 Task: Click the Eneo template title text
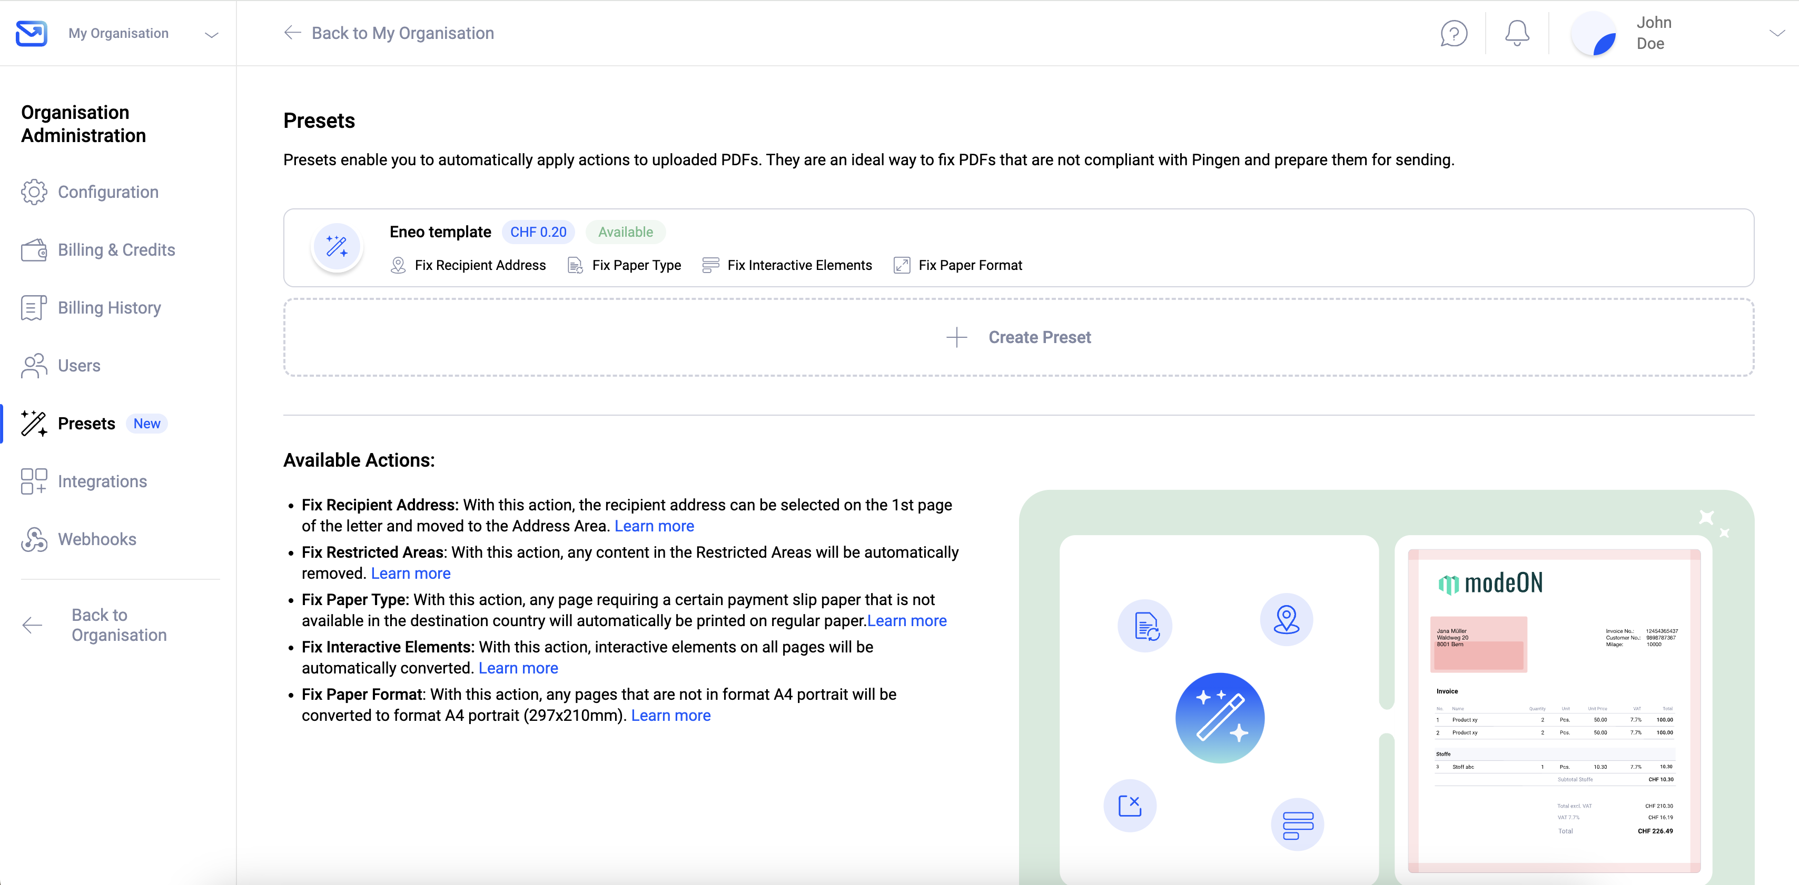440,233
